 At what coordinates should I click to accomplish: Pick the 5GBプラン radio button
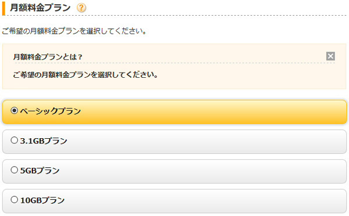coord(14,170)
